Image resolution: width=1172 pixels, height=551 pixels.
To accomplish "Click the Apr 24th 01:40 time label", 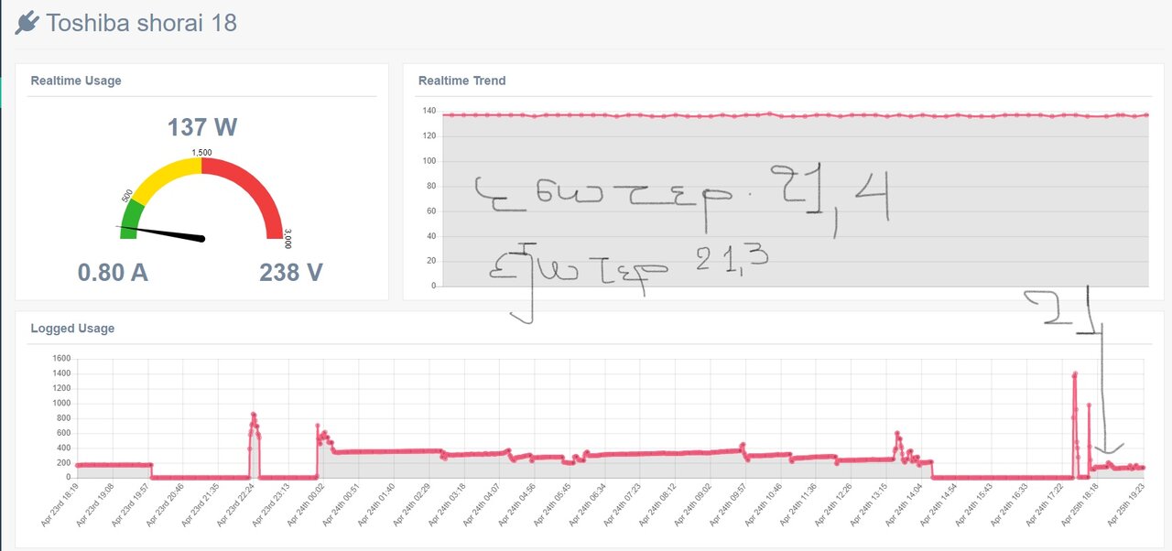I will pyautogui.click(x=377, y=504).
